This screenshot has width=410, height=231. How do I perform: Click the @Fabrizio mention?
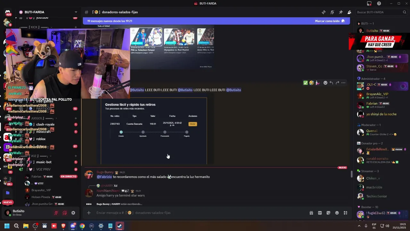click(x=104, y=177)
